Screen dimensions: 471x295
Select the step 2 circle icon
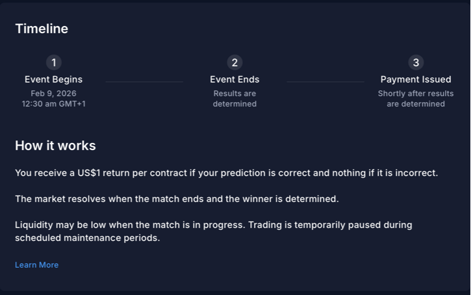pos(235,62)
